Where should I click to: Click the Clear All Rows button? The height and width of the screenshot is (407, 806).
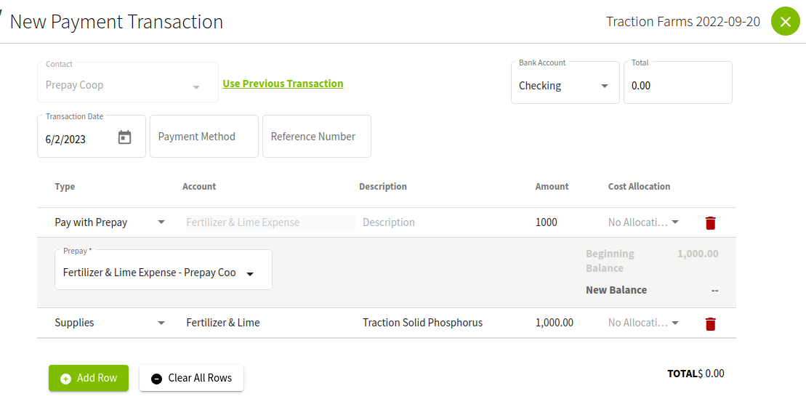pyautogui.click(x=191, y=378)
